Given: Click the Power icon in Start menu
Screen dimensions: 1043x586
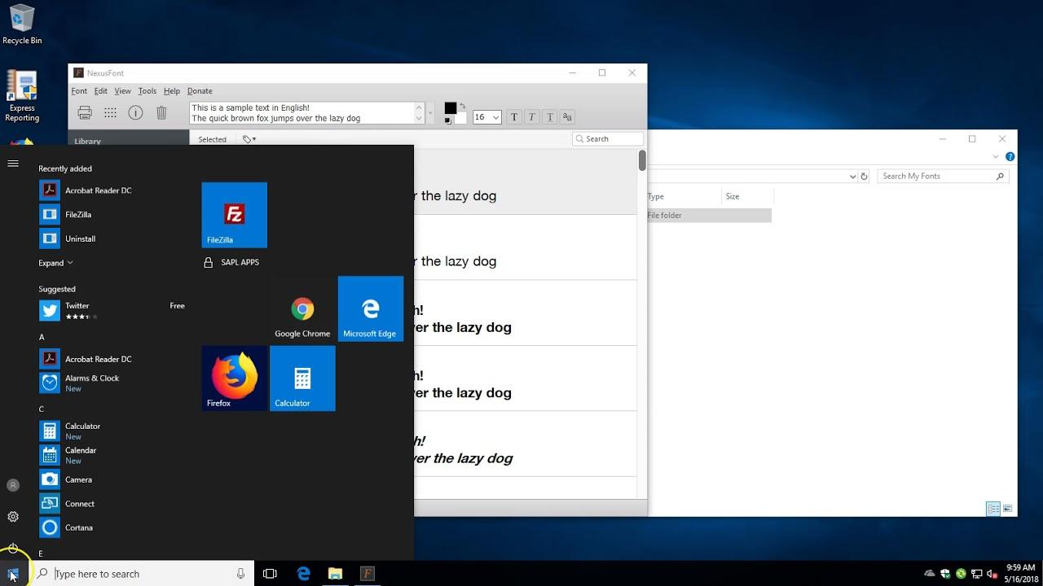Looking at the screenshot, I should pos(13,548).
